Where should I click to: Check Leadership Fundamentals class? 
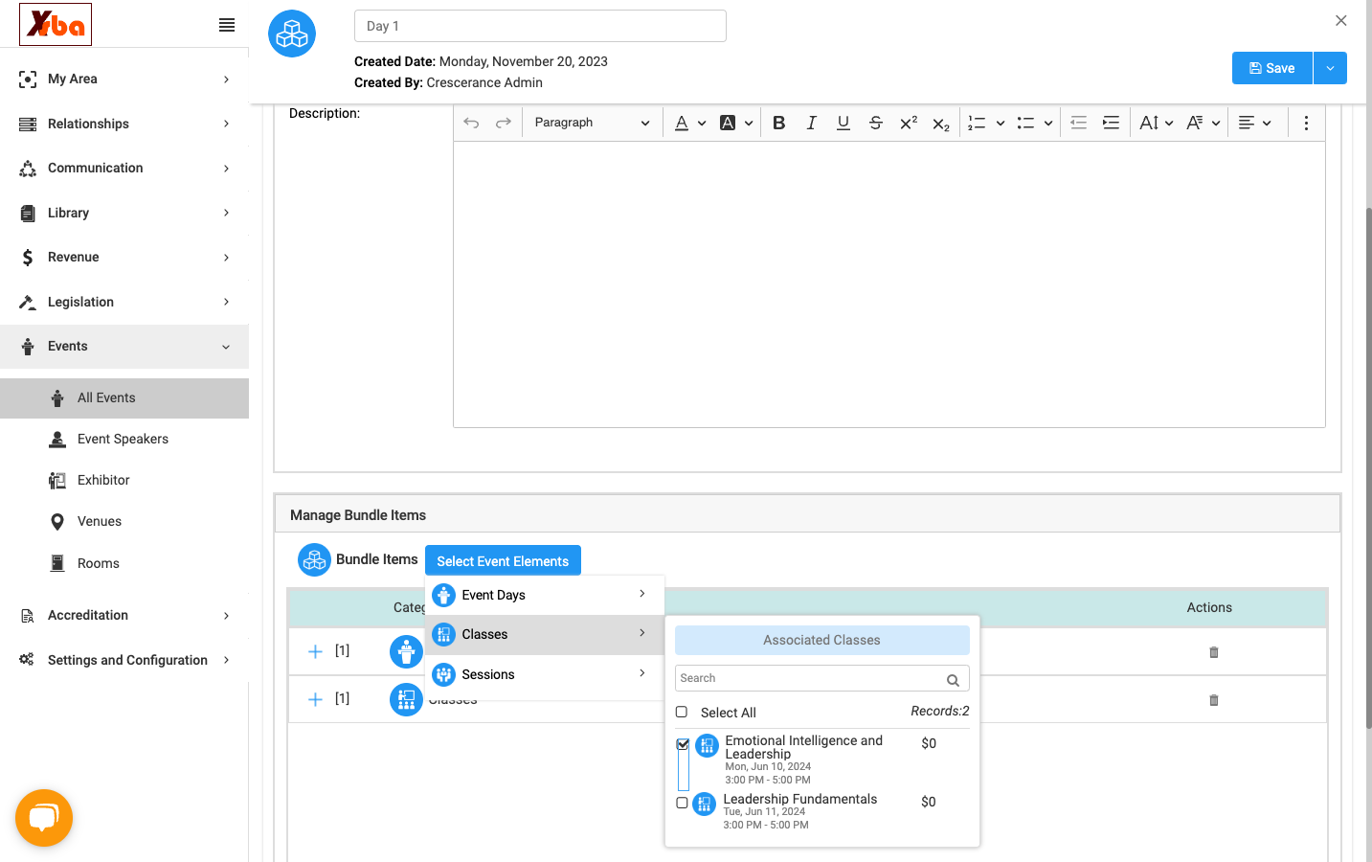pos(682,803)
